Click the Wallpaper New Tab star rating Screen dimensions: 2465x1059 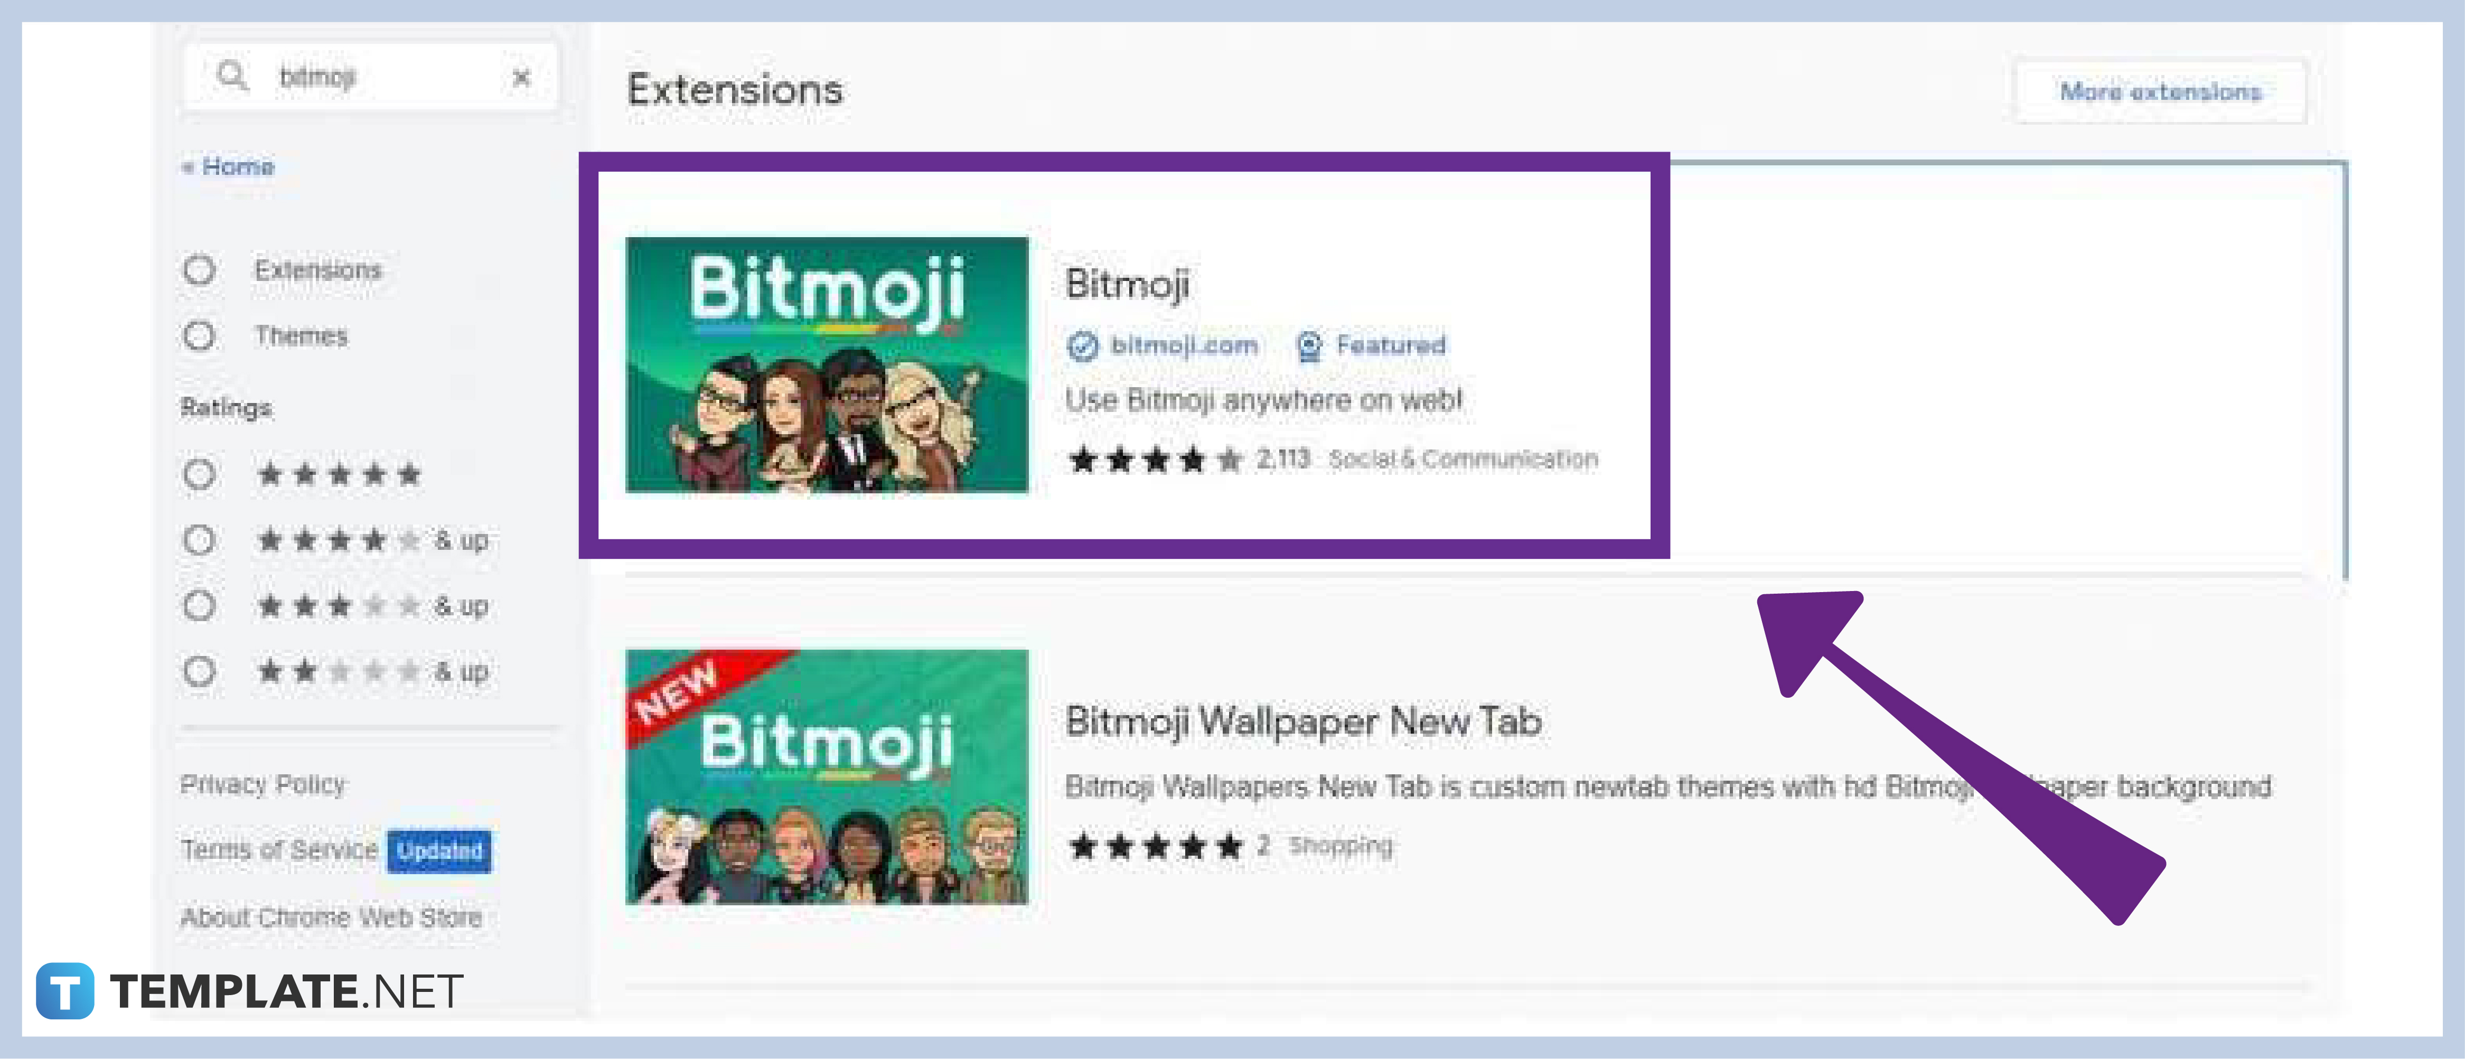[x=1155, y=846]
